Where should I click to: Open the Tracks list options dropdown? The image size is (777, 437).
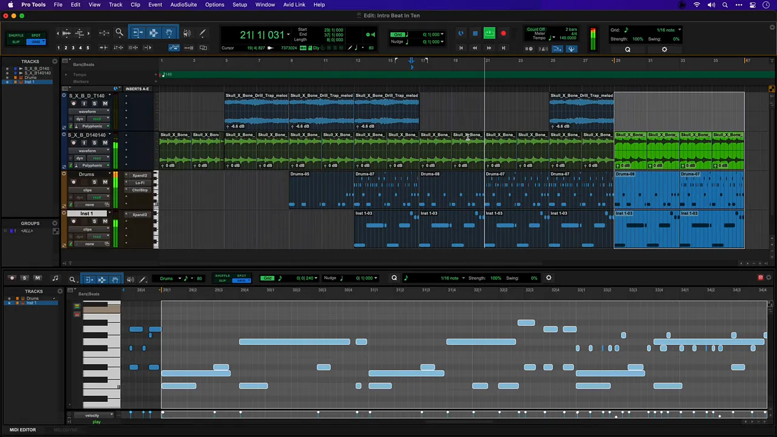tap(55, 61)
